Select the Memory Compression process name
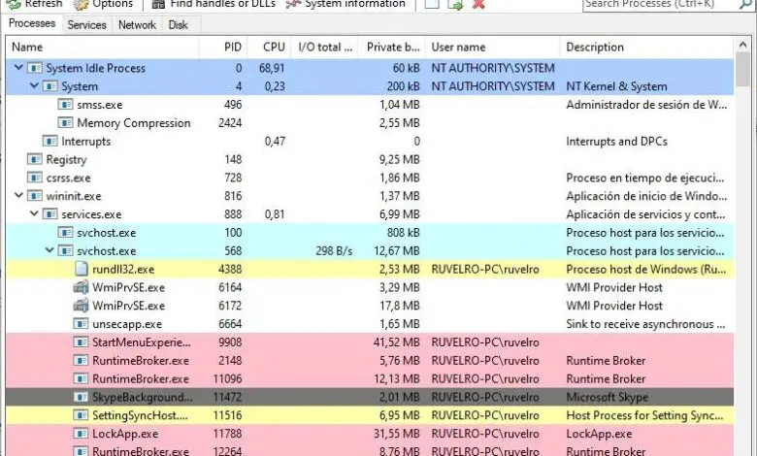The height and width of the screenshot is (456, 757). click(x=134, y=123)
